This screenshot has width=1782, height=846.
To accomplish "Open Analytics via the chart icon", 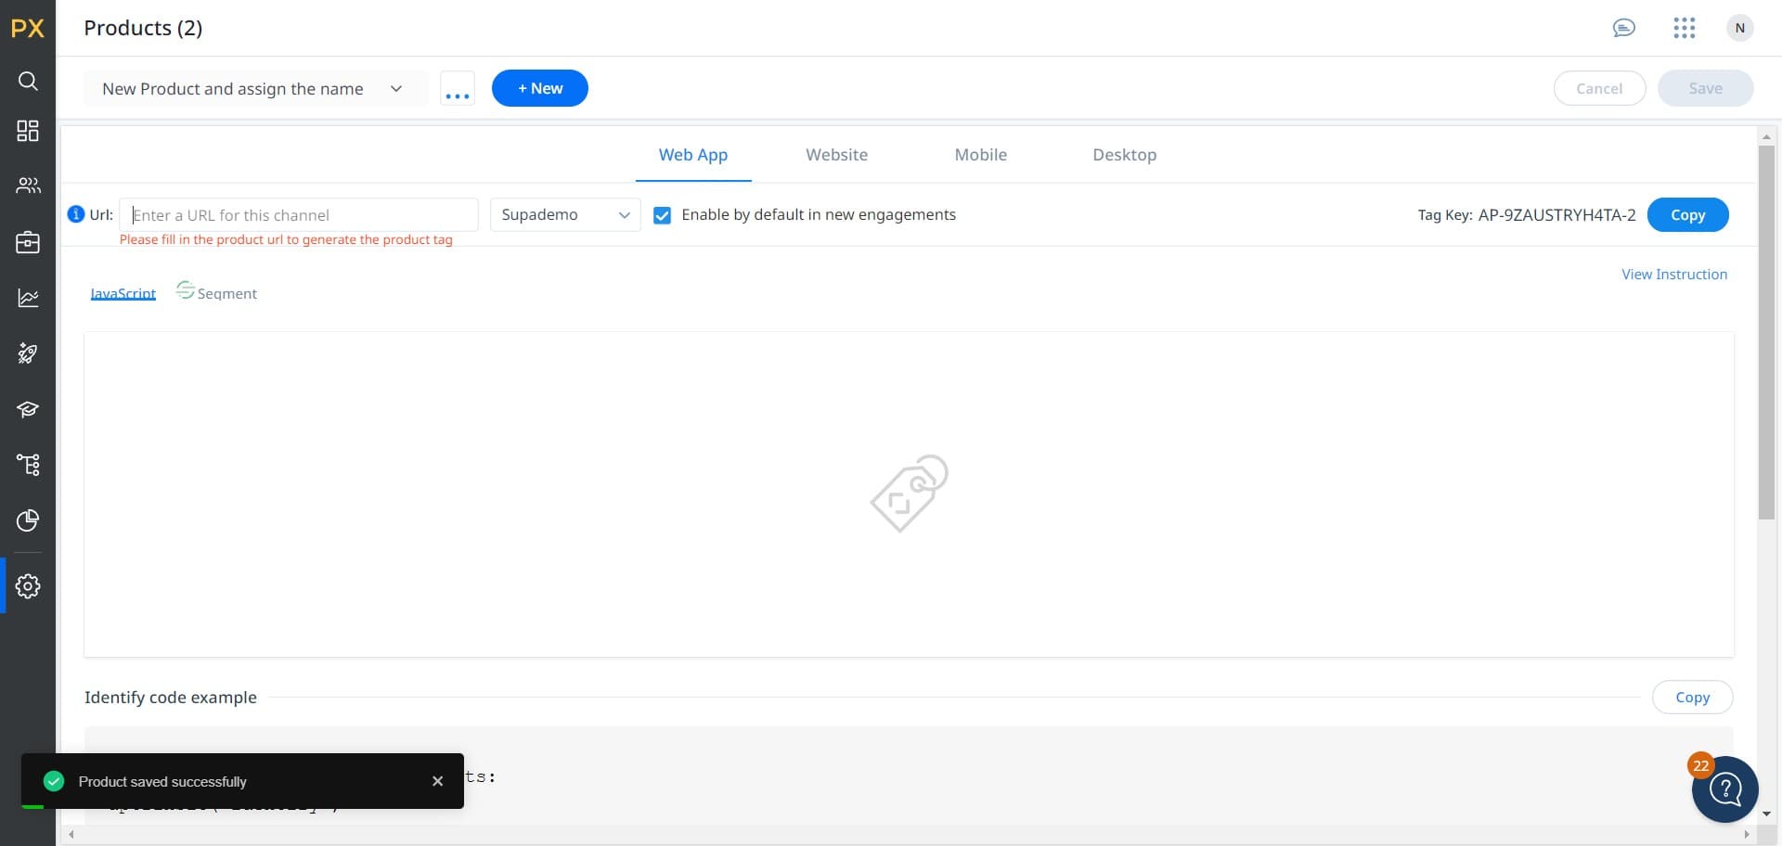I will [28, 298].
